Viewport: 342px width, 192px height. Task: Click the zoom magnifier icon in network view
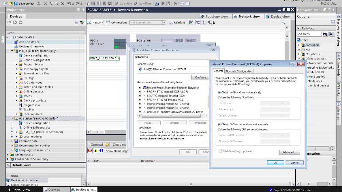[210, 22]
